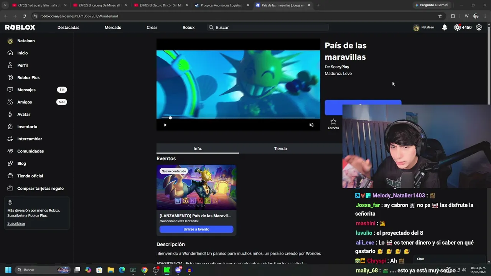Add game to favorites with star icon
Screen dimensions: 491x276
pos(333,122)
